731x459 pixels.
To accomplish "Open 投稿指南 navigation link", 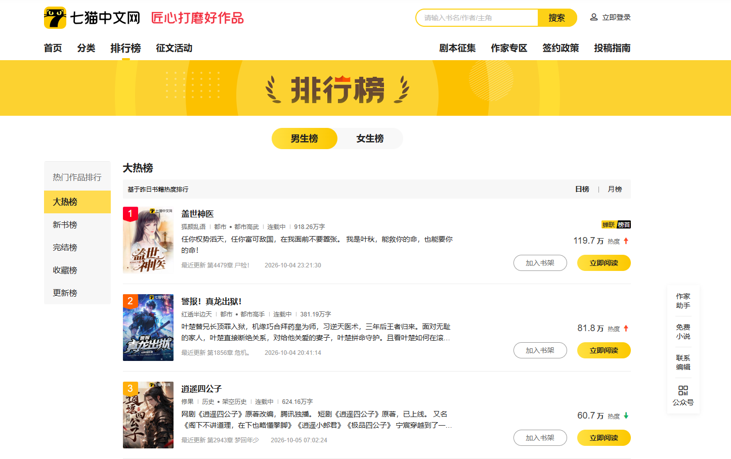I will (x=612, y=48).
